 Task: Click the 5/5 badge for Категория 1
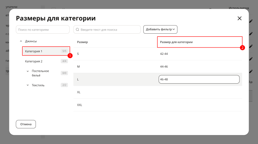pos(64,51)
